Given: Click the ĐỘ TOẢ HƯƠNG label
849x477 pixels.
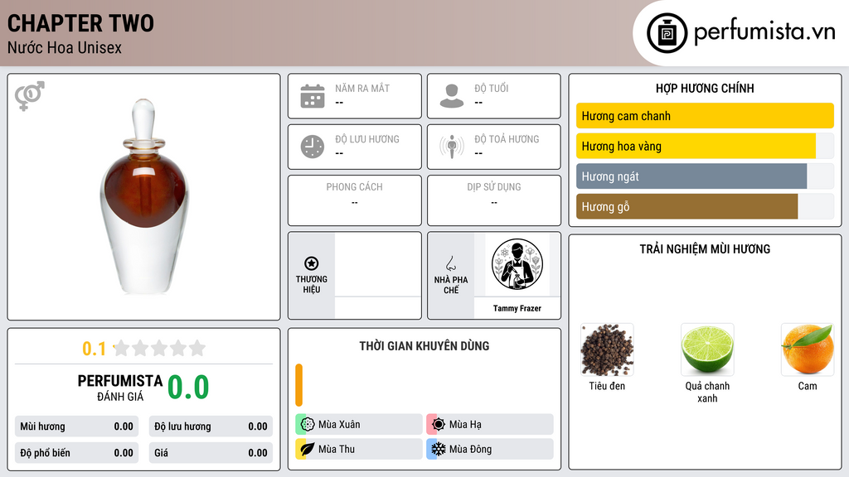Looking at the screenshot, I should pos(507,139).
